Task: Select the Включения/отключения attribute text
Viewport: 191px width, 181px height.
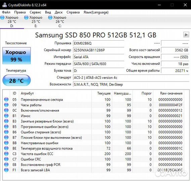Action: pos(40,111)
